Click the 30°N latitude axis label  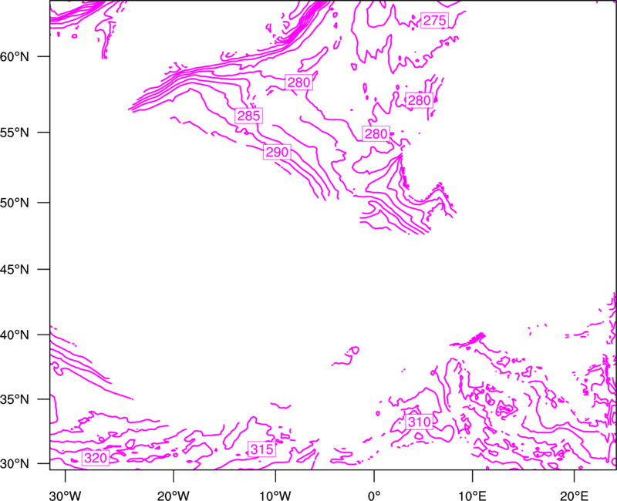pos(15,464)
